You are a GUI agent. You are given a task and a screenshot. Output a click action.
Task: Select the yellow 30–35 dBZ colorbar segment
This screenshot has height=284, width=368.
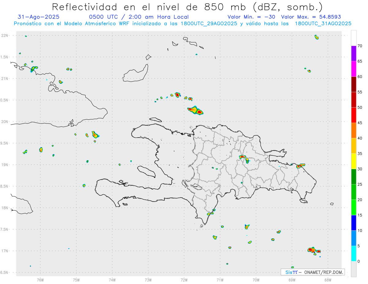(x=354, y=161)
